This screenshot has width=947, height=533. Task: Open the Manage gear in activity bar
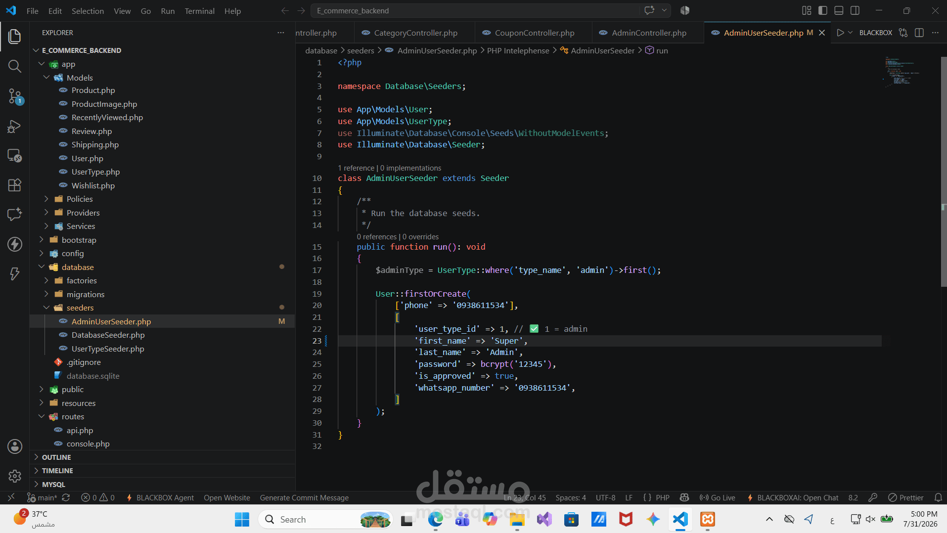15,476
